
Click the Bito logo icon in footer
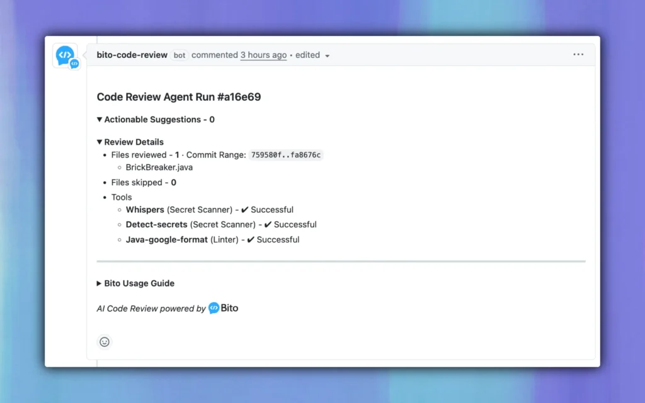point(214,309)
